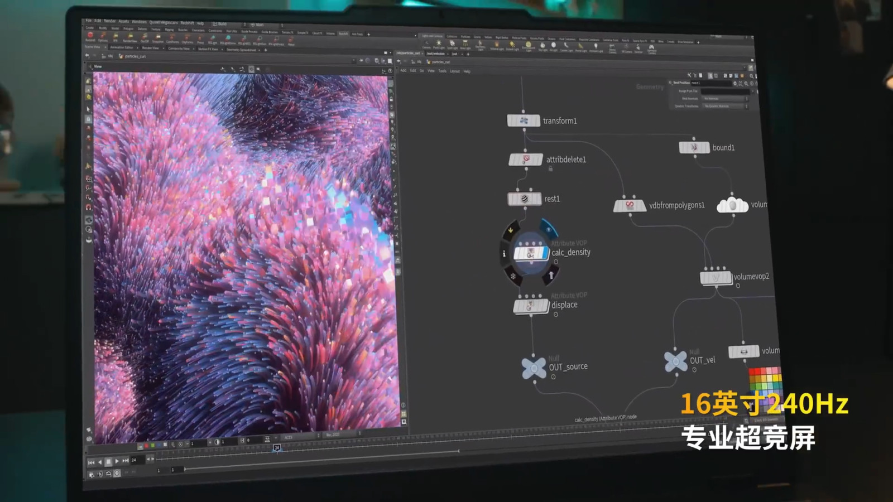The height and width of the screenshot is (502, 893).
Task: Toggle freeze flag on calc_density ring
Action: (513, 276)
